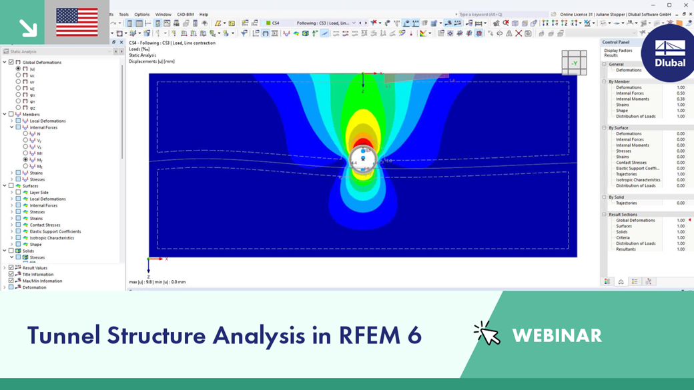Open the Following: CS3 load case dropdown

pyautogui.click(x=326, y=23)
